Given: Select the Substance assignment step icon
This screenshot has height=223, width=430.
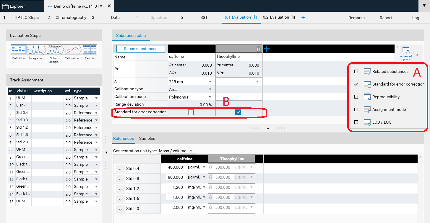Looking at the screenshot, I should click(54, 50).
